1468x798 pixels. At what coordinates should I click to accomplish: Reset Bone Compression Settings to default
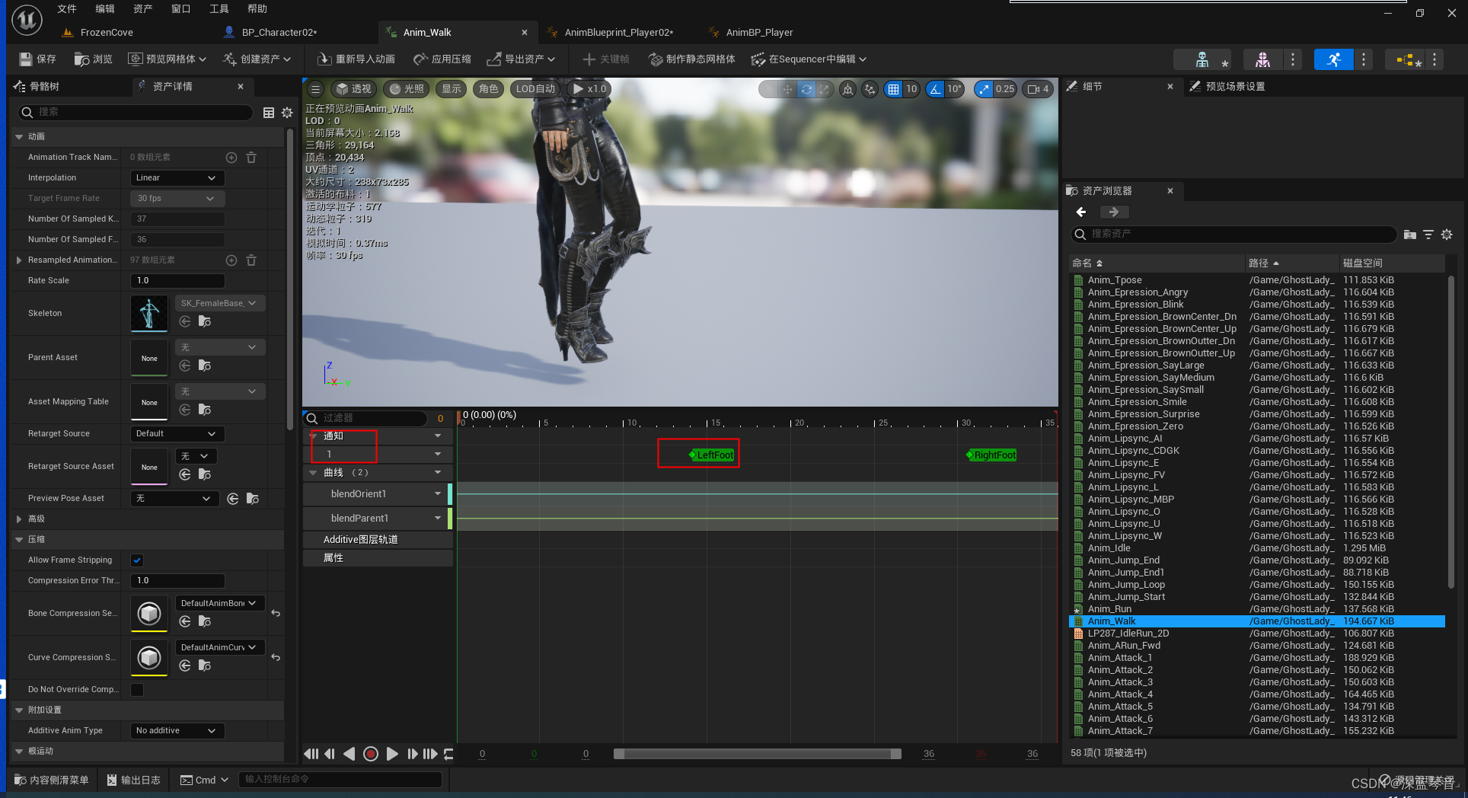click(276, 613)
